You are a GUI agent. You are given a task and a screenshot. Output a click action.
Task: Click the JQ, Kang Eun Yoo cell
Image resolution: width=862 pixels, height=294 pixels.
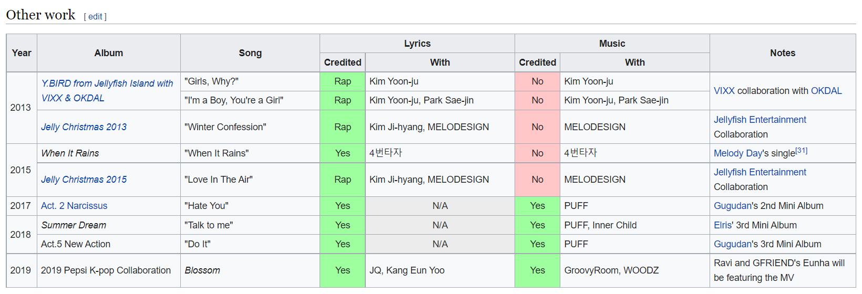(x=440, y=270)
